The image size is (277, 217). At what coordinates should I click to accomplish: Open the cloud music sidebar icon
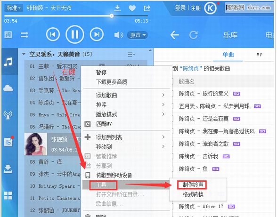(8, 88)
